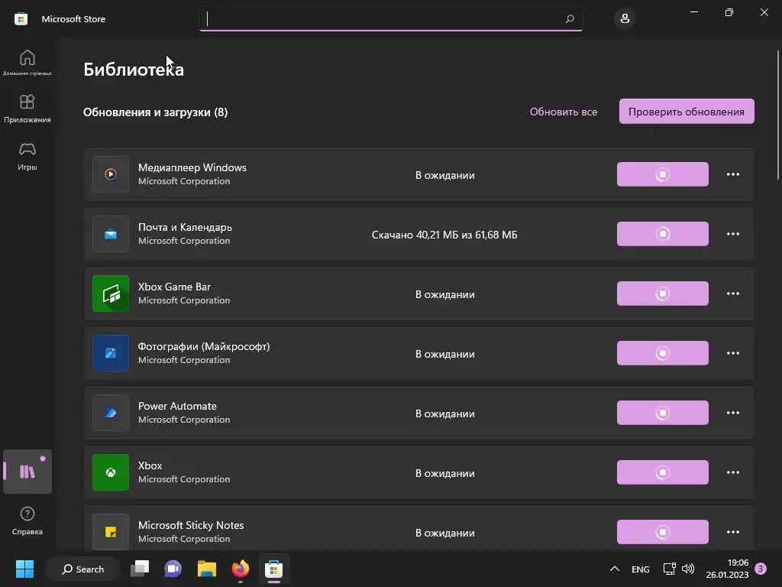Select Microsoft Sticky Notes title text
This screenshot has width=782, height=587.
(x=191, y=526)
